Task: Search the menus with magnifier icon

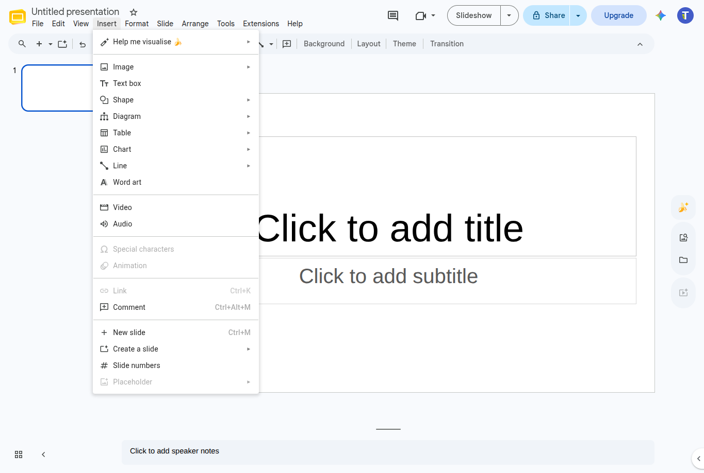Action: pos(22,44)
